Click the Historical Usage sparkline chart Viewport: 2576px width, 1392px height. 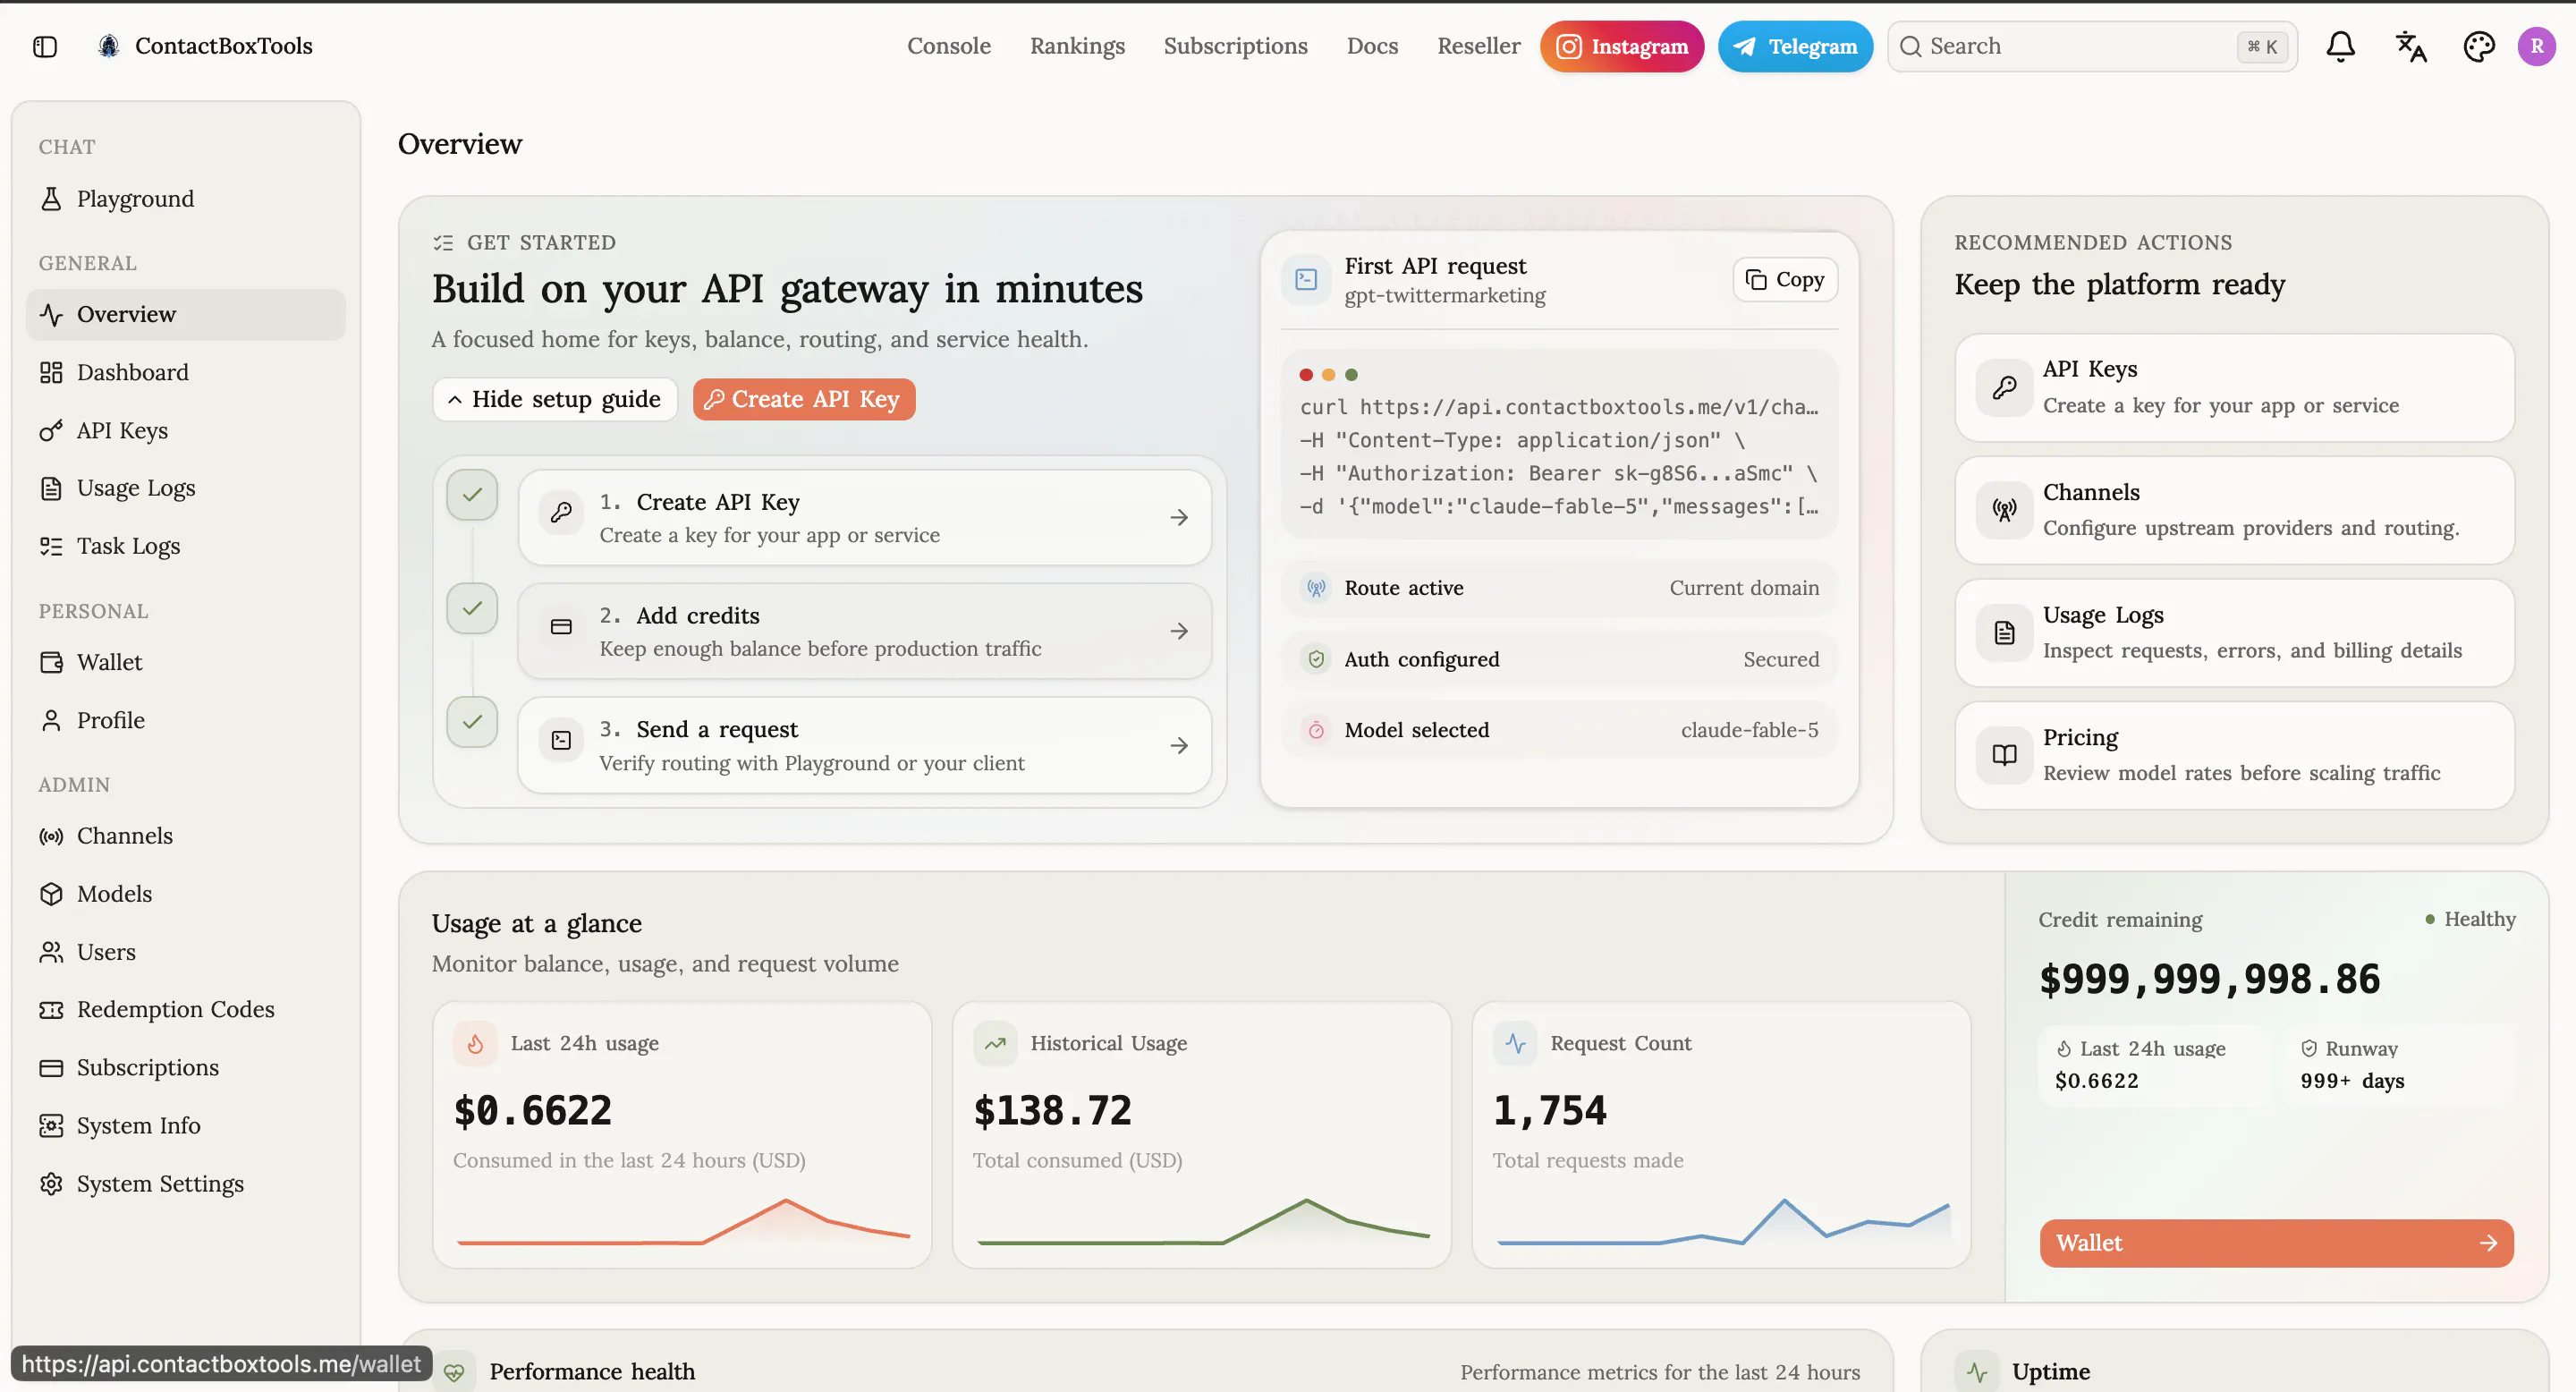[x=1203, y=1222]
